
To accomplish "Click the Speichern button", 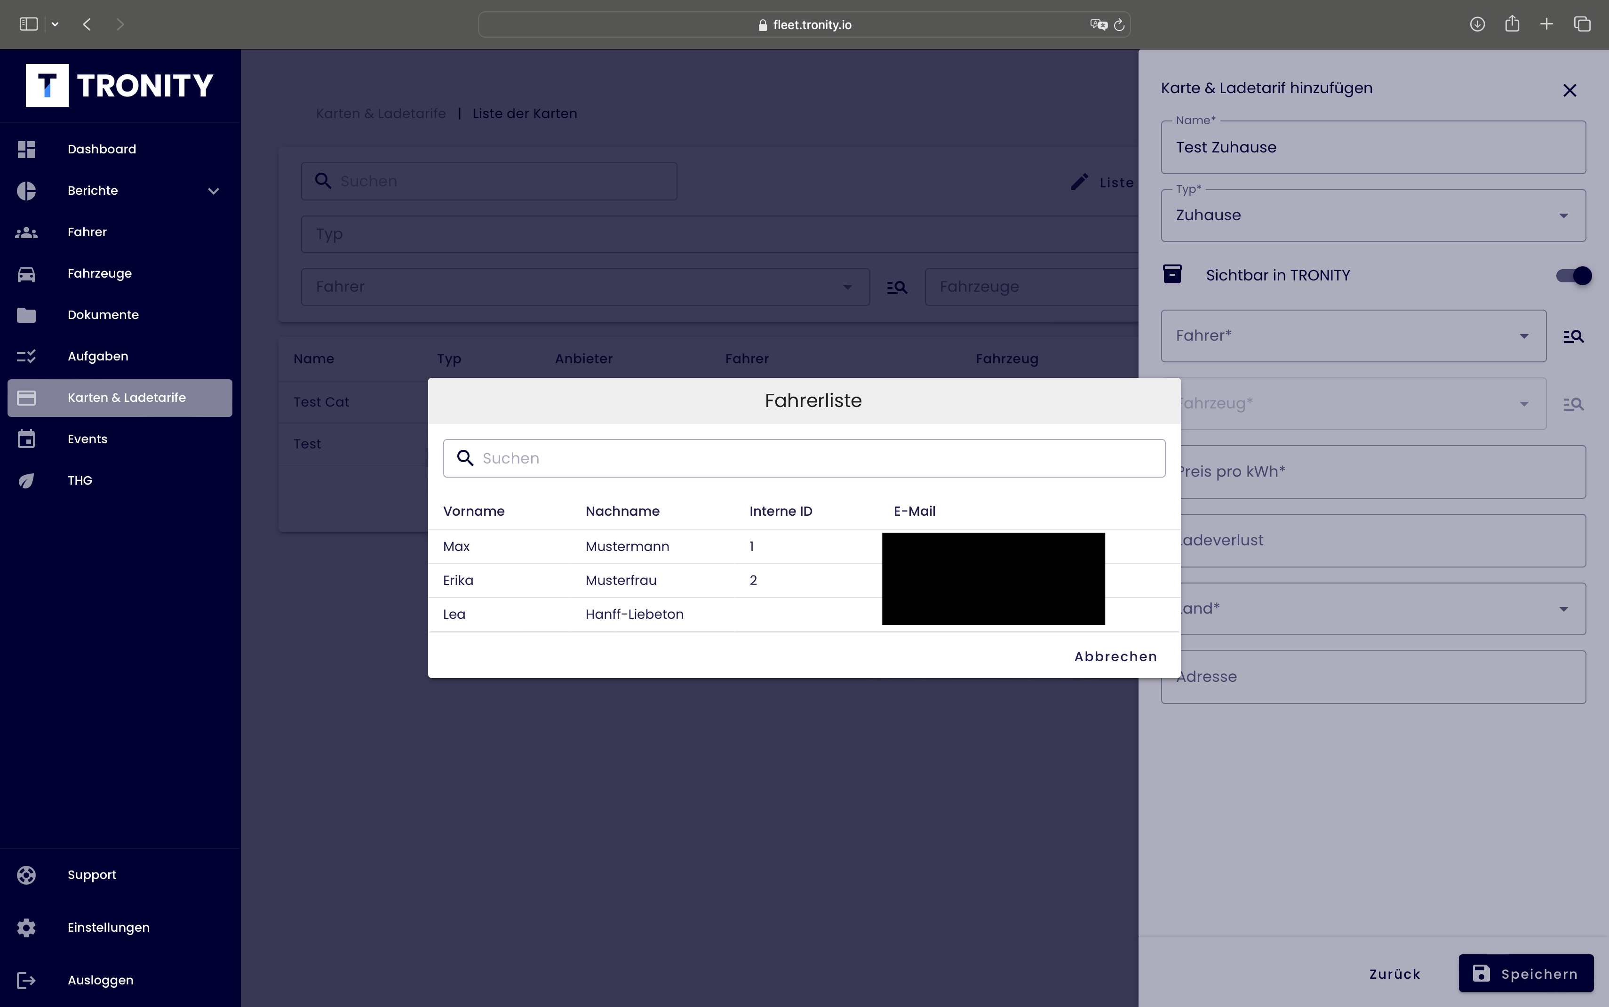I will pyautogui.click(x=1525, y=974).
